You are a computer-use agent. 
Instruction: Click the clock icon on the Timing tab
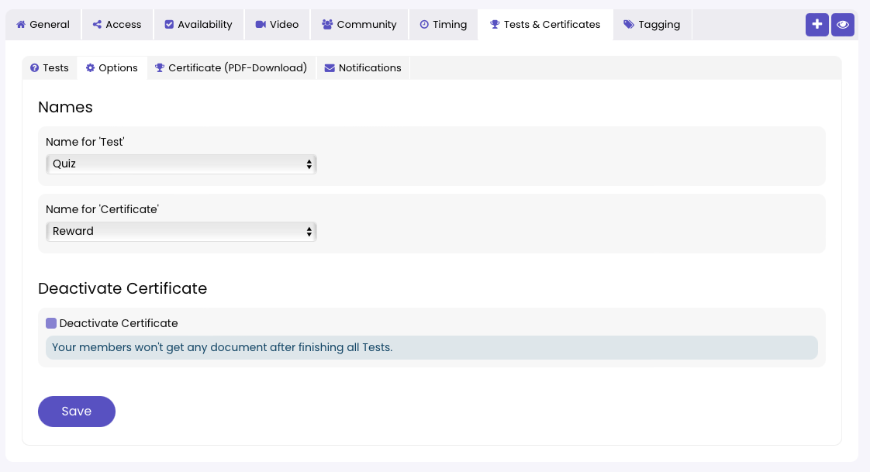[x=423, y=24]
